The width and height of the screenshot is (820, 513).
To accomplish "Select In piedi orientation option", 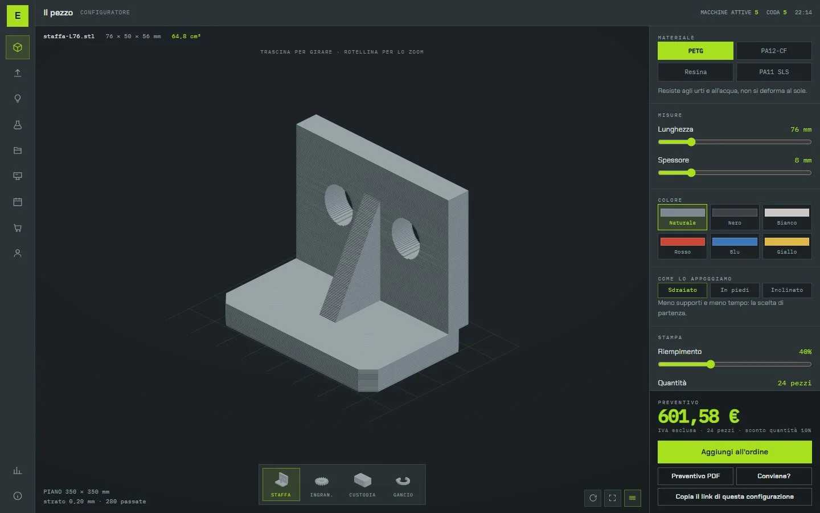I will 735,290.
